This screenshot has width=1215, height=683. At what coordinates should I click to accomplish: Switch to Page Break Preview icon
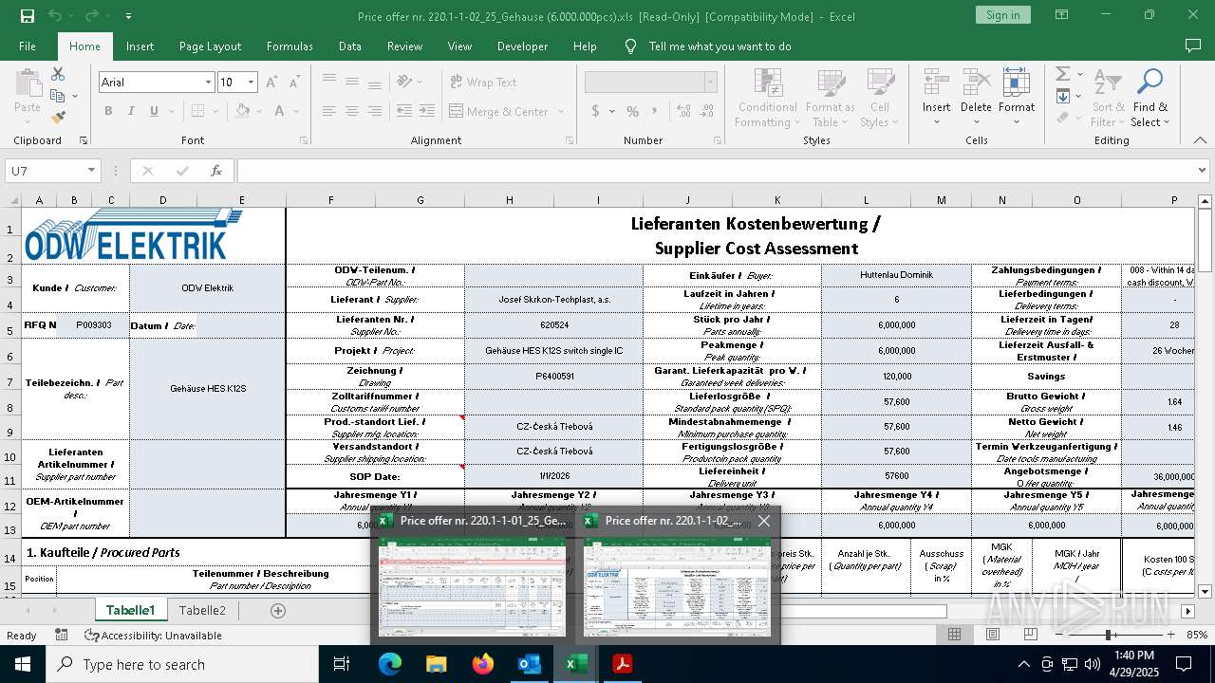1029,635
